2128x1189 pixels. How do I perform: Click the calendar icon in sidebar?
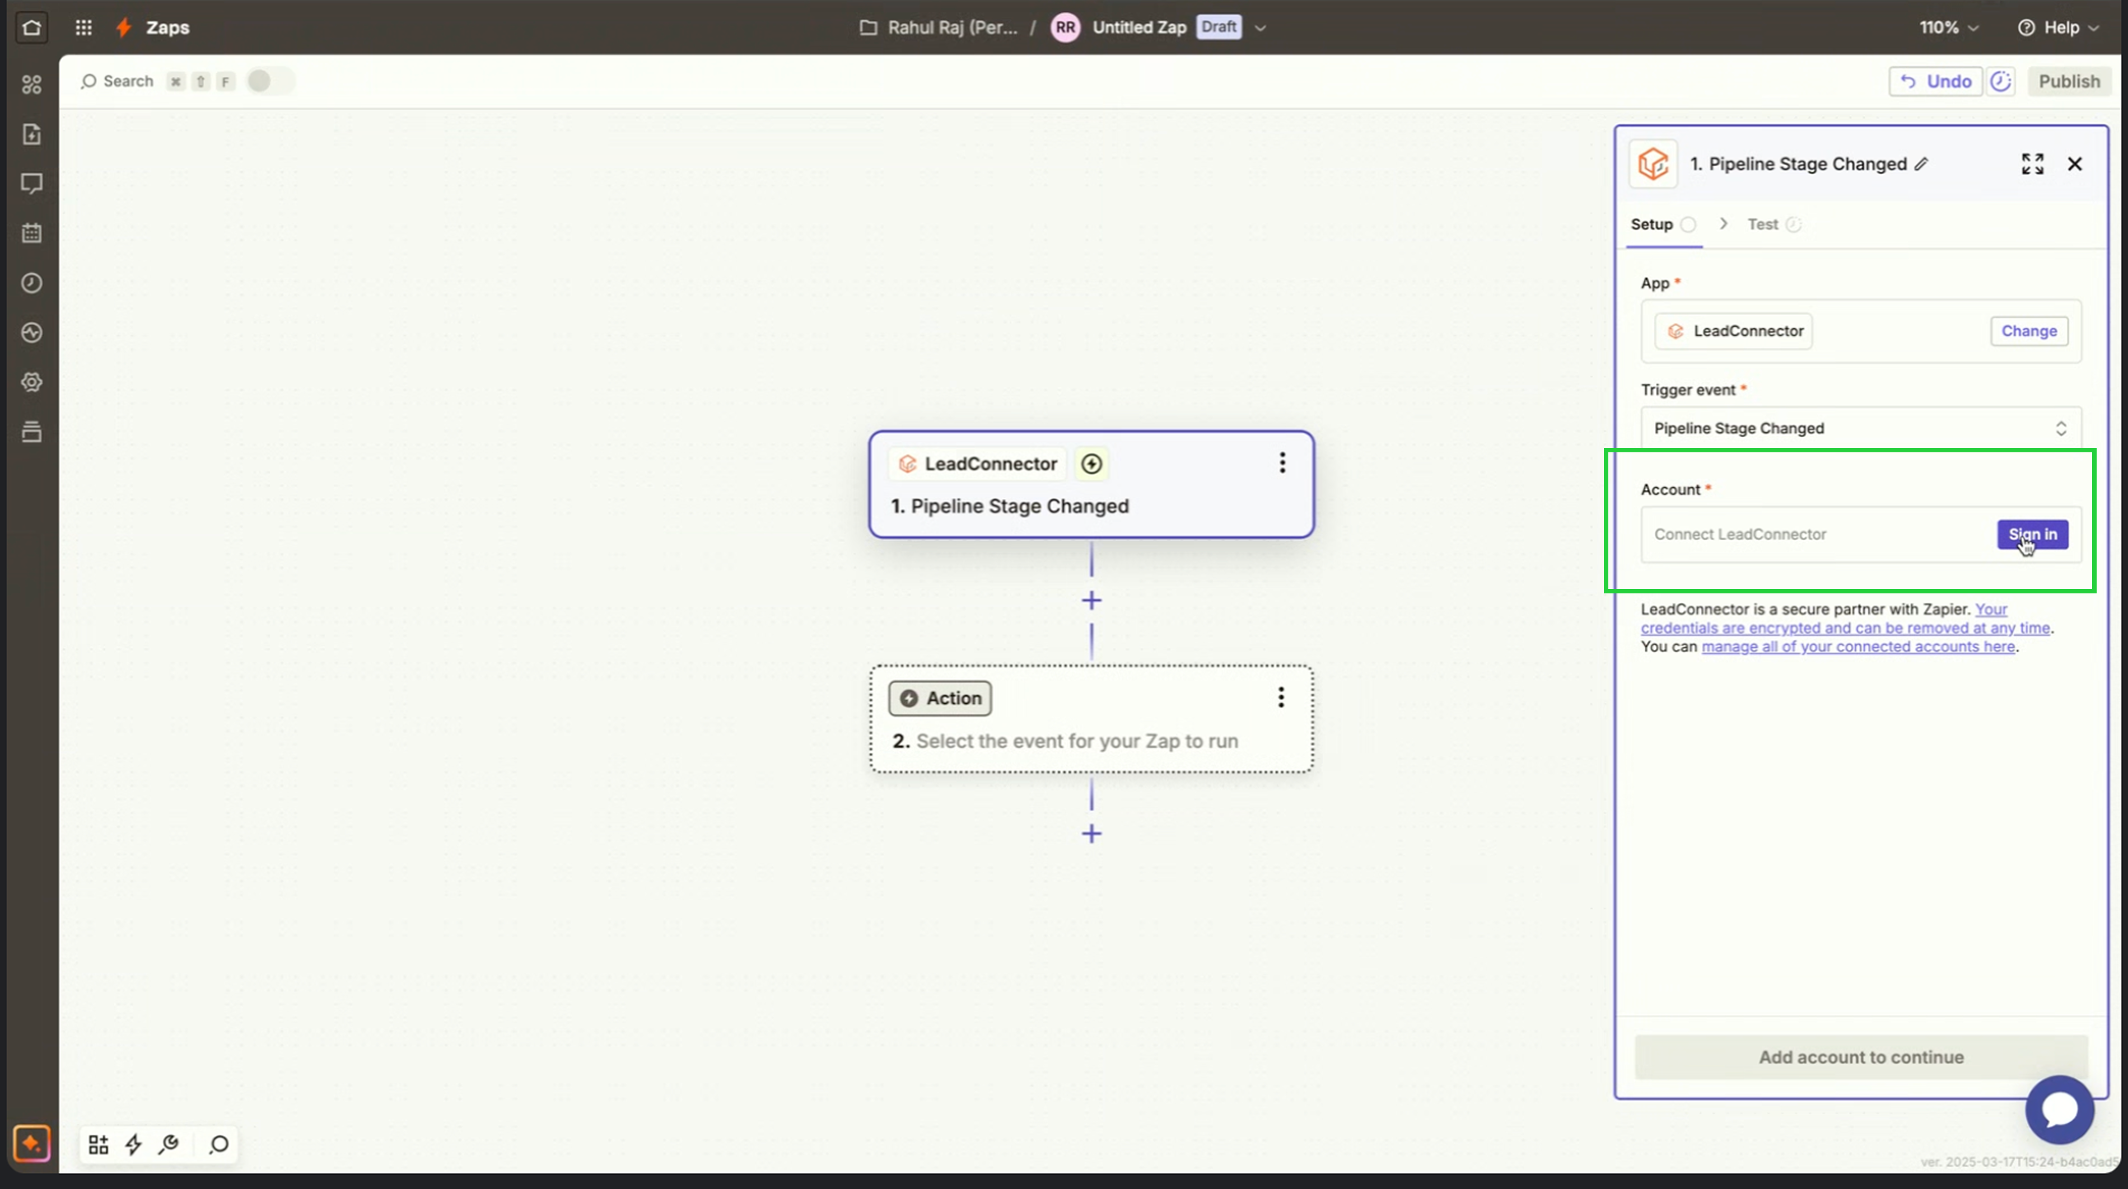click(x=31, y=233)
